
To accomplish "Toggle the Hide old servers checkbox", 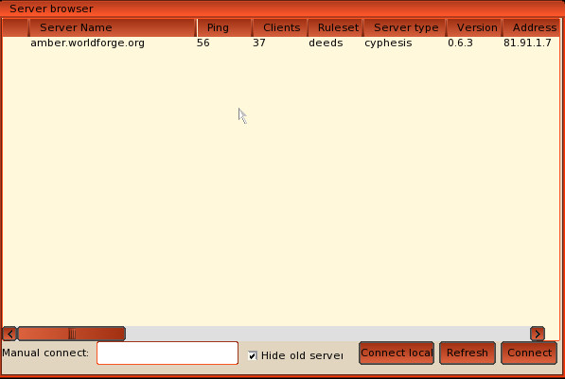I will tap(253, 355).
